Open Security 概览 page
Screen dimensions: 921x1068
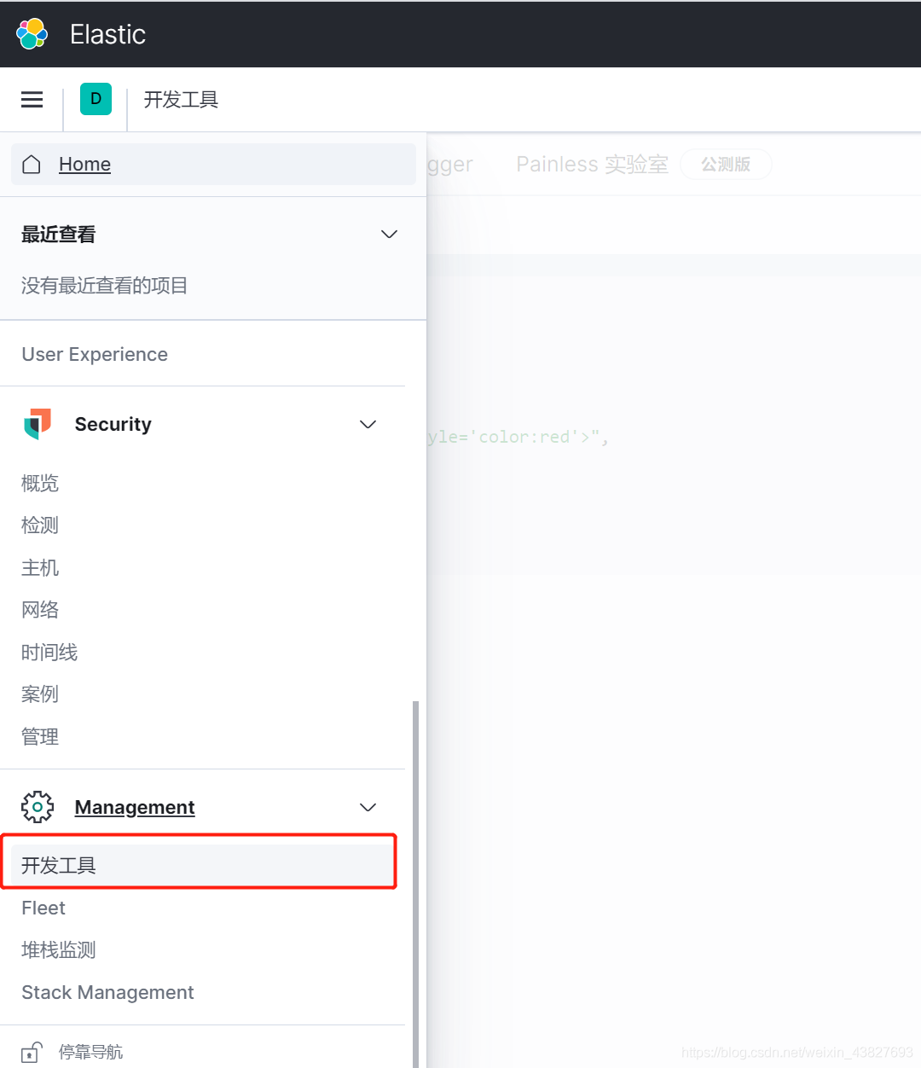click(40, 483)
